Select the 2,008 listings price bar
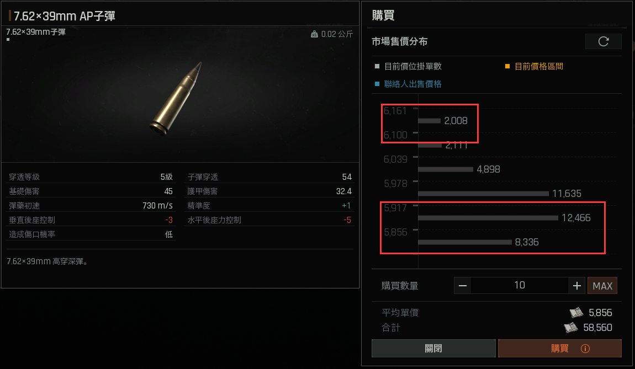This screenshot has height=369, width=635. (429, 121)
